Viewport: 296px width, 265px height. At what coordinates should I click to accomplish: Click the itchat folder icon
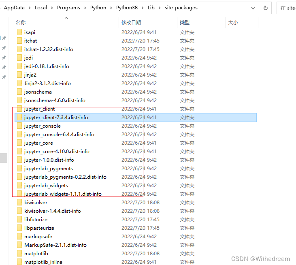[19, 41]
